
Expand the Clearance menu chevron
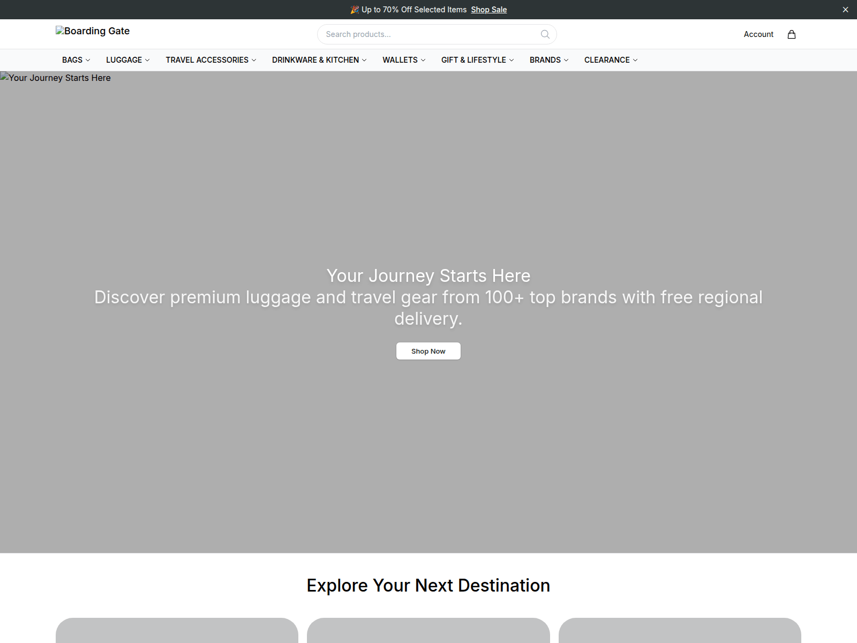[635, 60]
